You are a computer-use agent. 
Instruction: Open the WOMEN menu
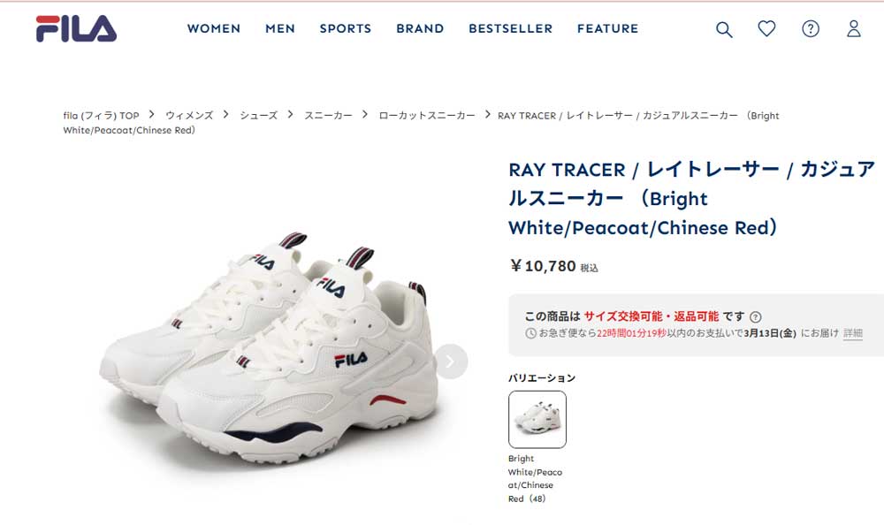click(x=214, y=29)
